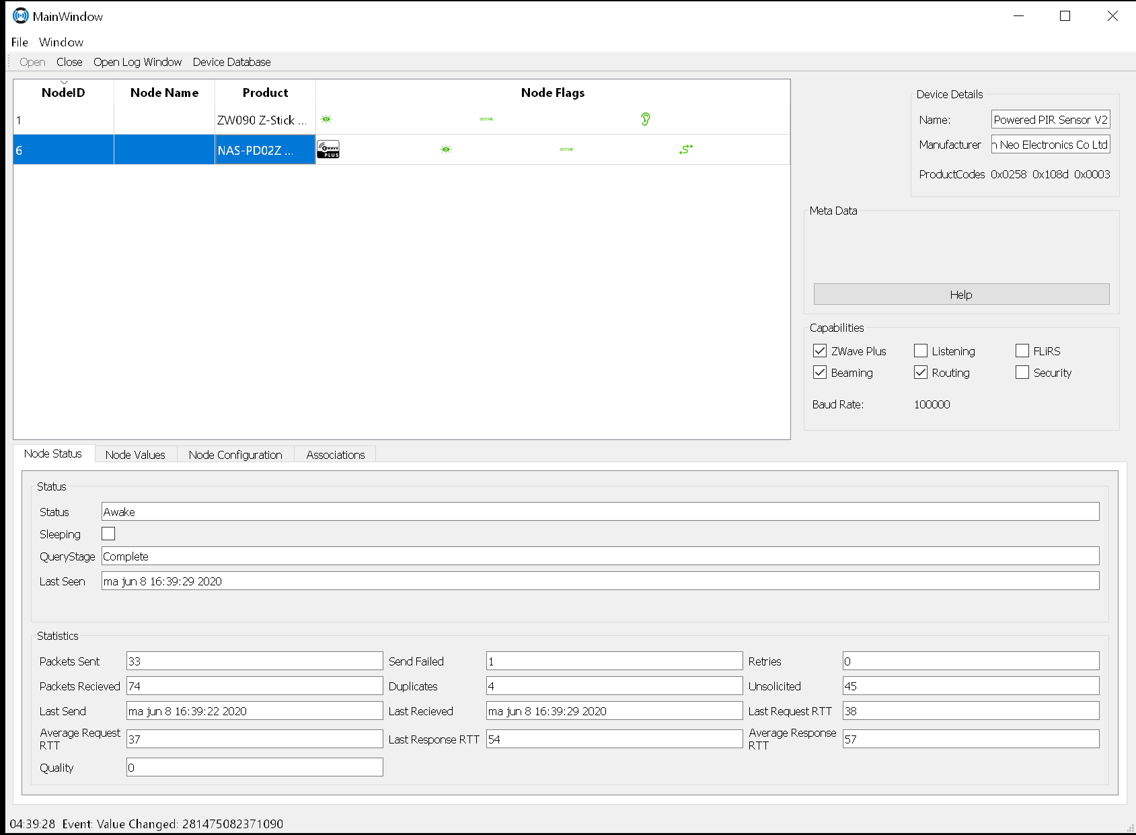Sort by the NodeID column header

[x=63, y=93]
